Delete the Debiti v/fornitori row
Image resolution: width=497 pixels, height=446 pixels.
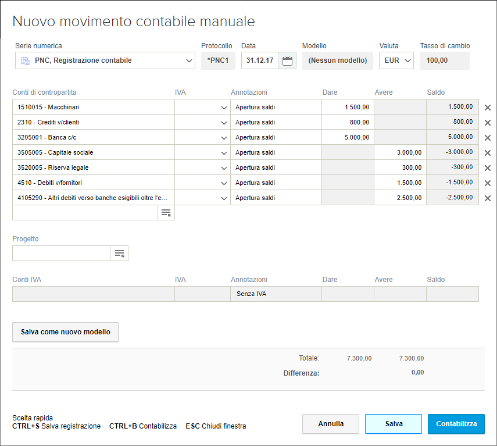tap(488, 183)
